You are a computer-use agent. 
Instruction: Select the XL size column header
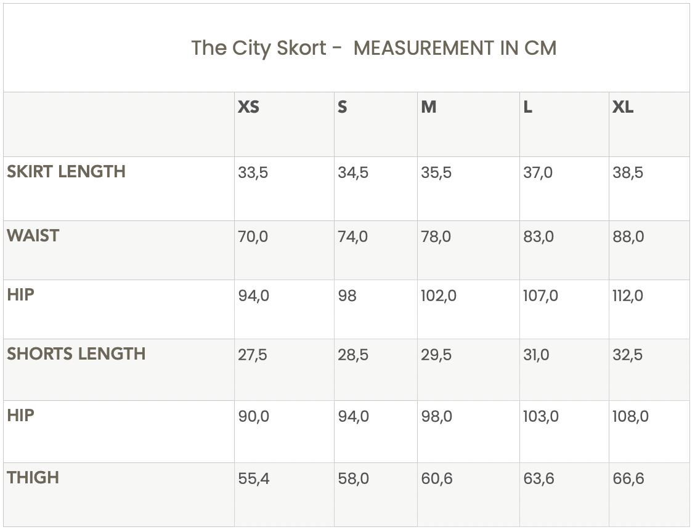[x=623, y=107]
